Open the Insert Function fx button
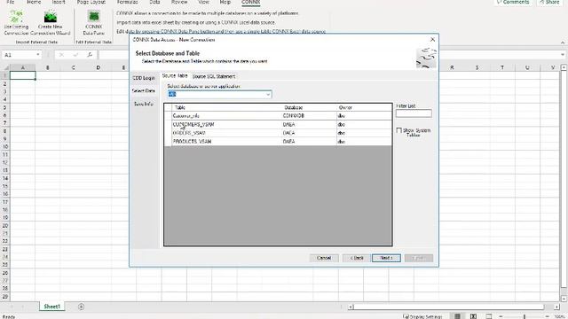 tap(90, 55)
